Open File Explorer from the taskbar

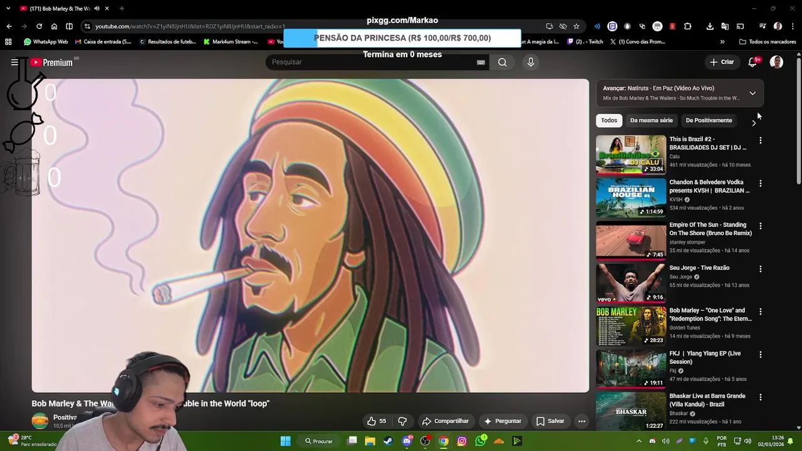point(370,441)
